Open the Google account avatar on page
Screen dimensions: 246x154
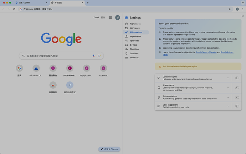click(x=118, y=18)
